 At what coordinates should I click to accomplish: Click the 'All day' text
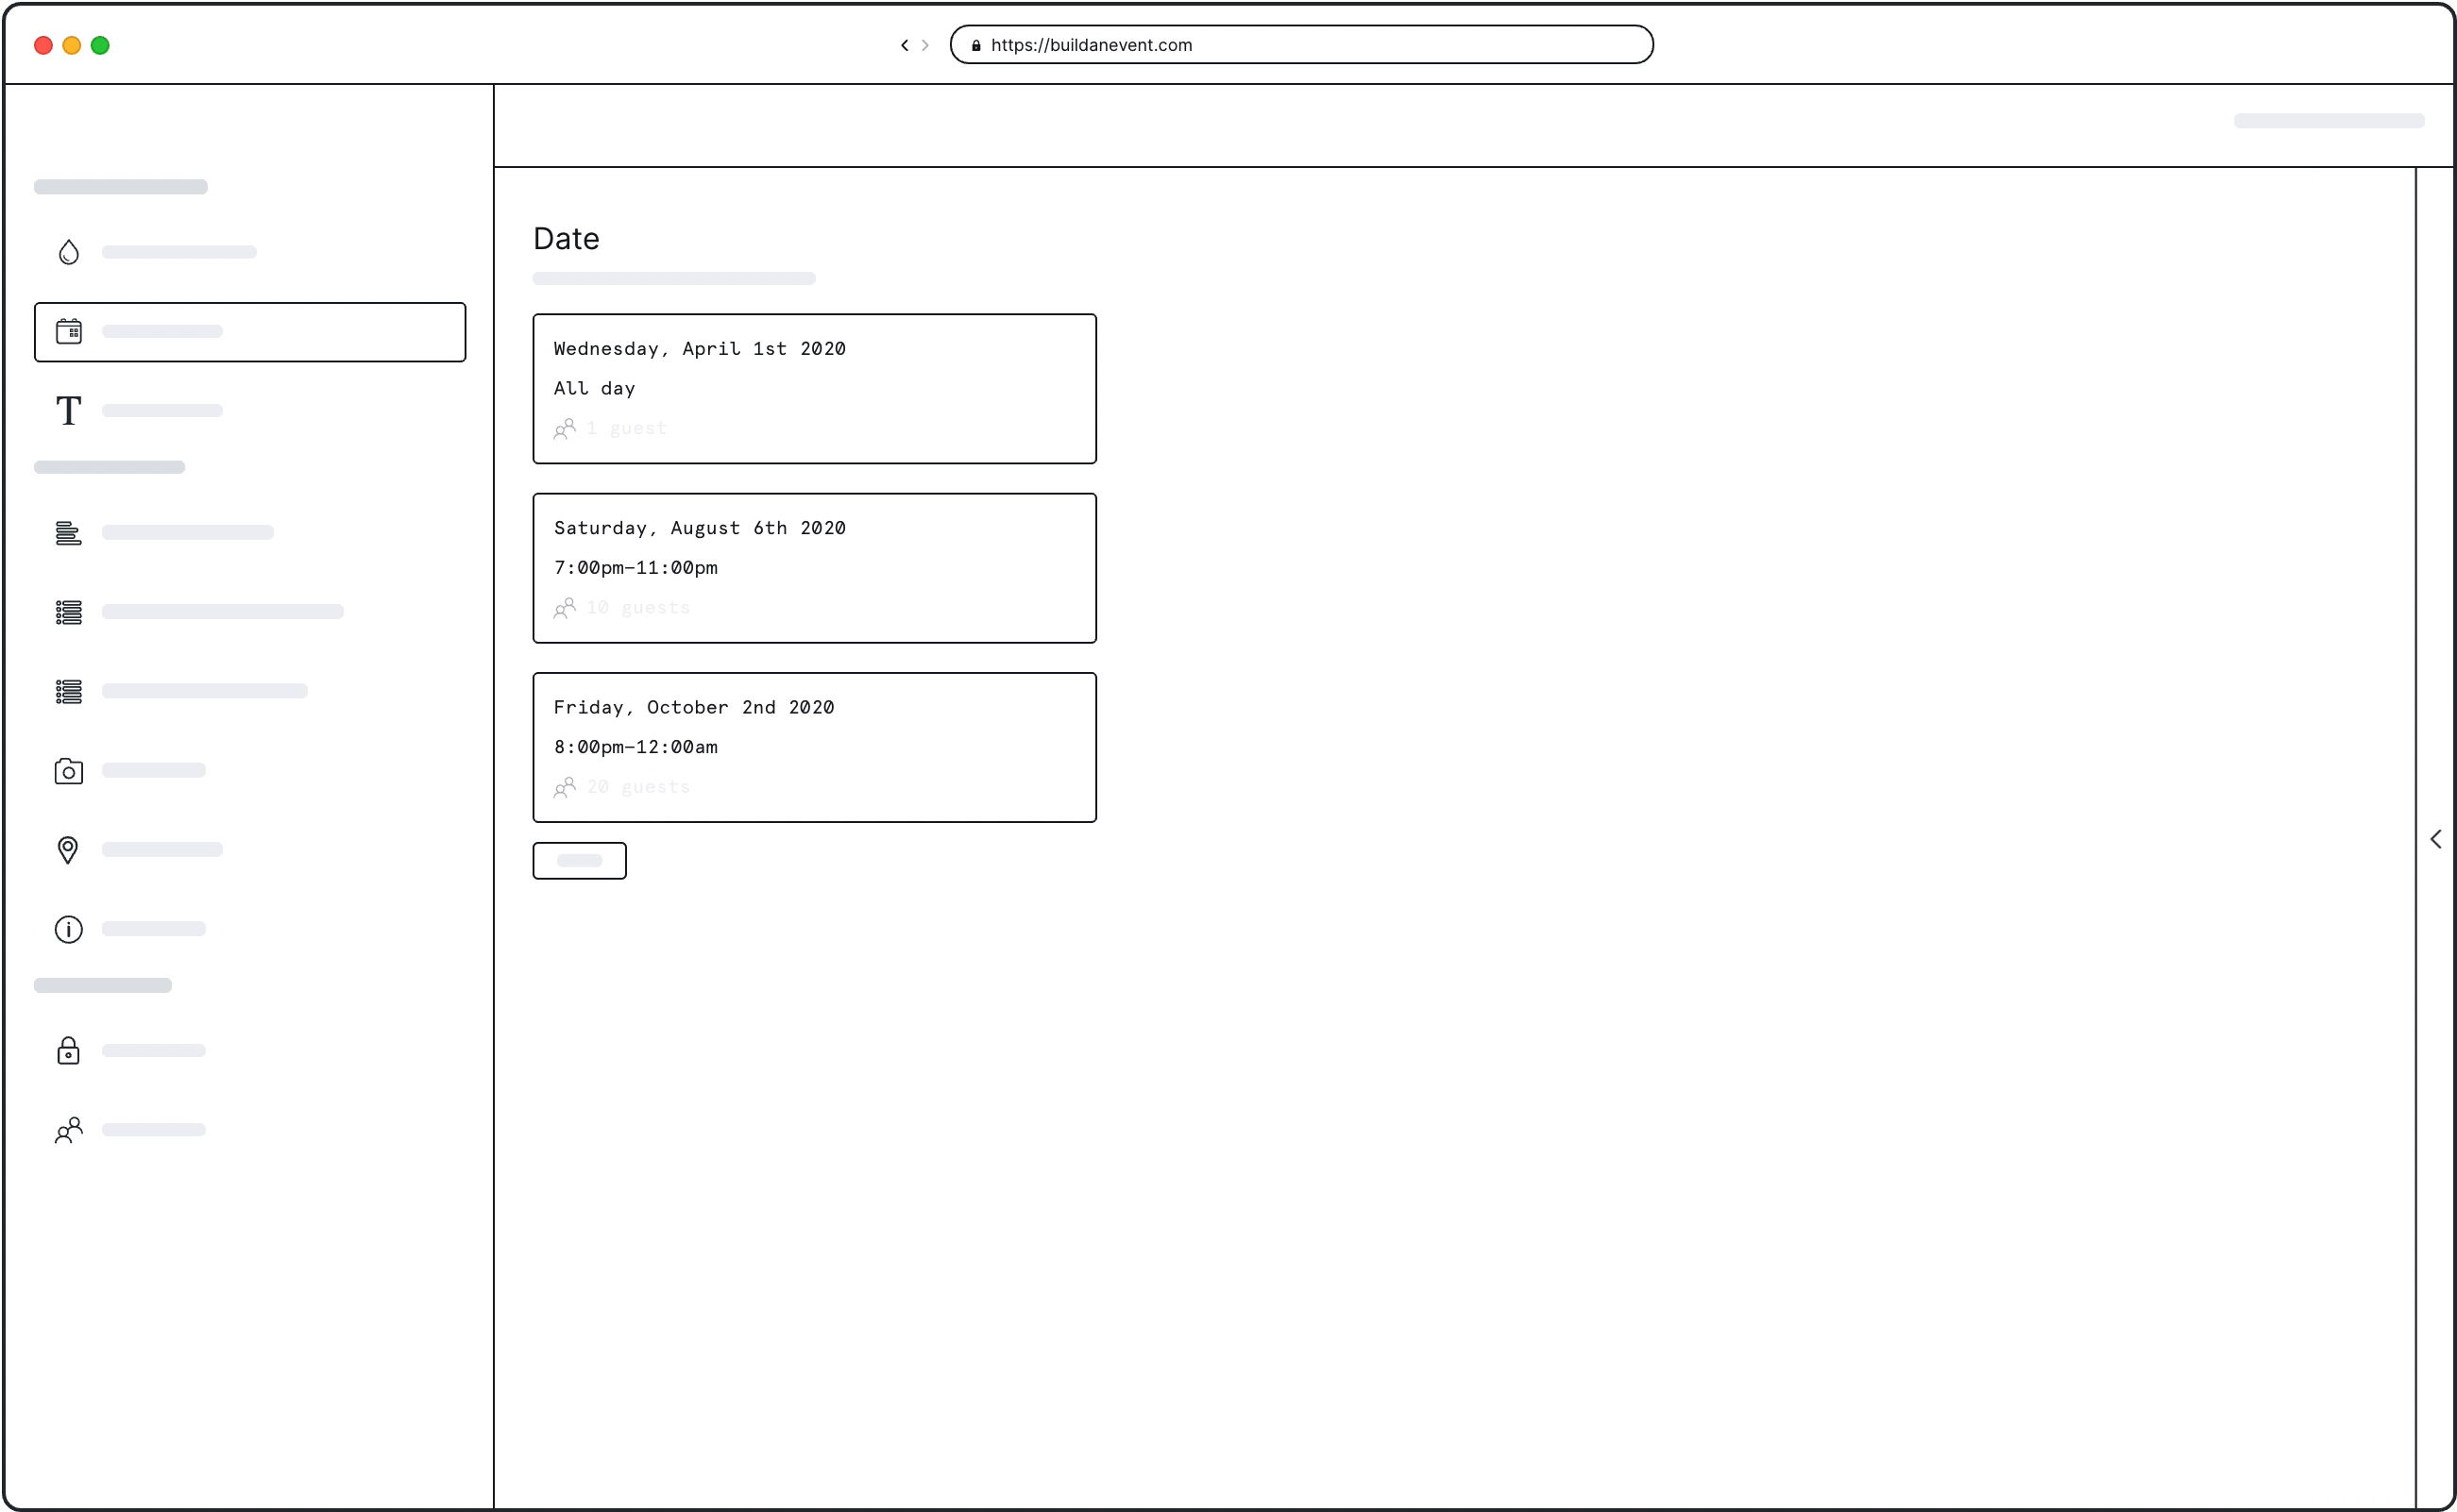point(594,388)
